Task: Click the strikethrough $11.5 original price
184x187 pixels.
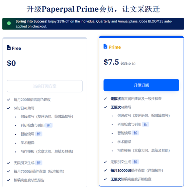Action: [x=126, y=63]
